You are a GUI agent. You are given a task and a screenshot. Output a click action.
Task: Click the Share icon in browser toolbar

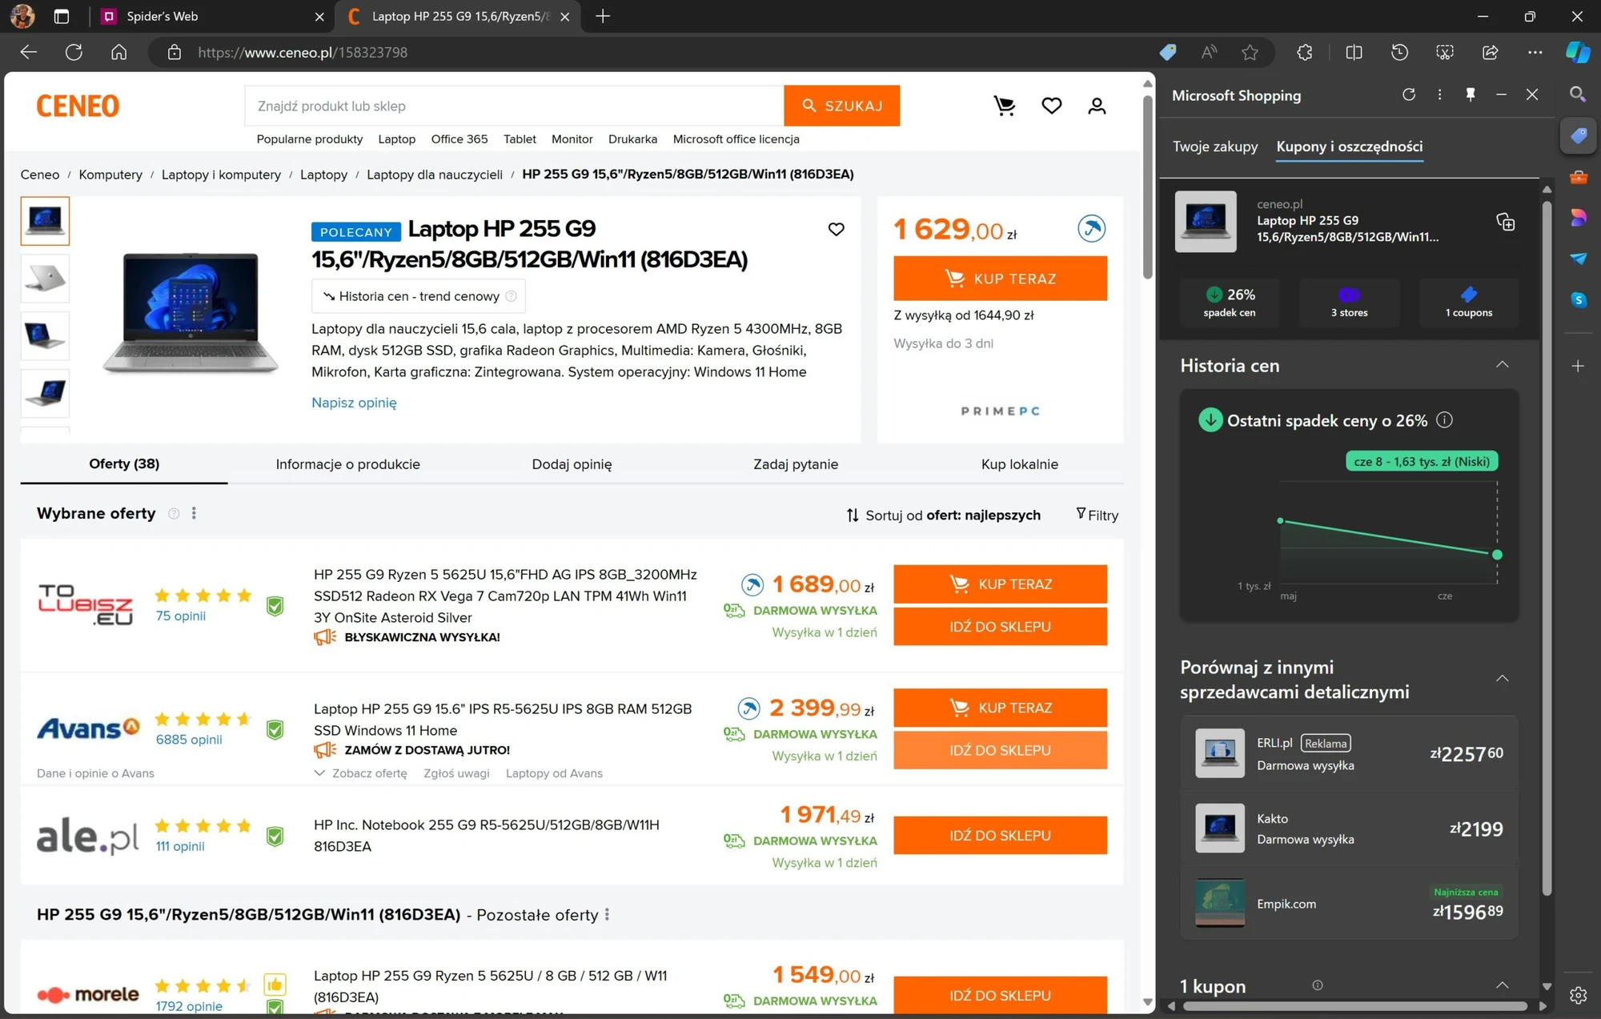(x=1490, y=52)
